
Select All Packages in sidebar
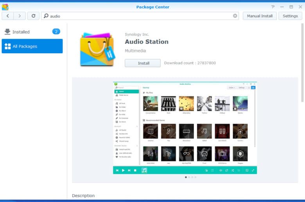point(32,46)
